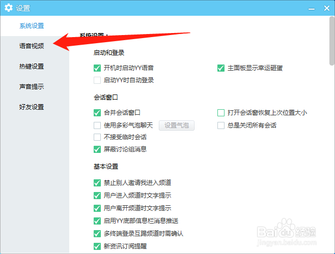This screenshot has width=335, height=254.
Task: Click the 启动和登录 heading
Action: (x=109, y=53)
